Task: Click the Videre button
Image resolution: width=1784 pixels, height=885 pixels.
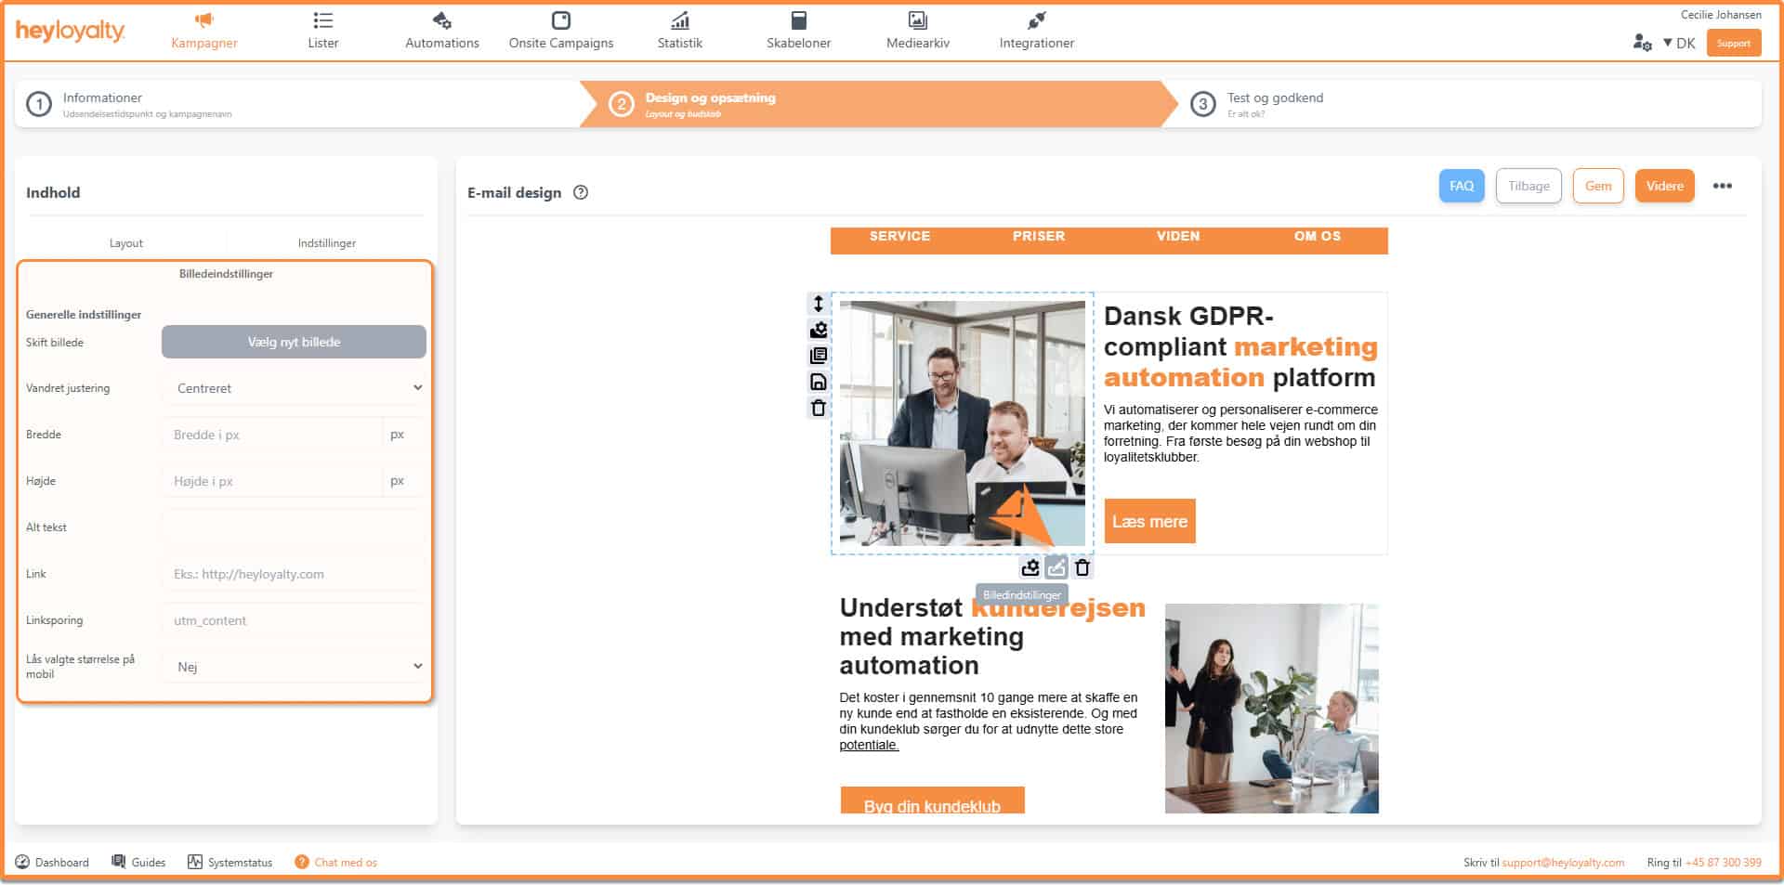Action: pyautogui.click(x=1664, y=186)
